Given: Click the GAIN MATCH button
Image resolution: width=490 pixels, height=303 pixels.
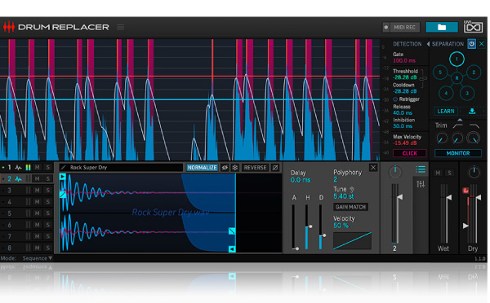Looking at the screenshot, I should (x=350, y=207).
